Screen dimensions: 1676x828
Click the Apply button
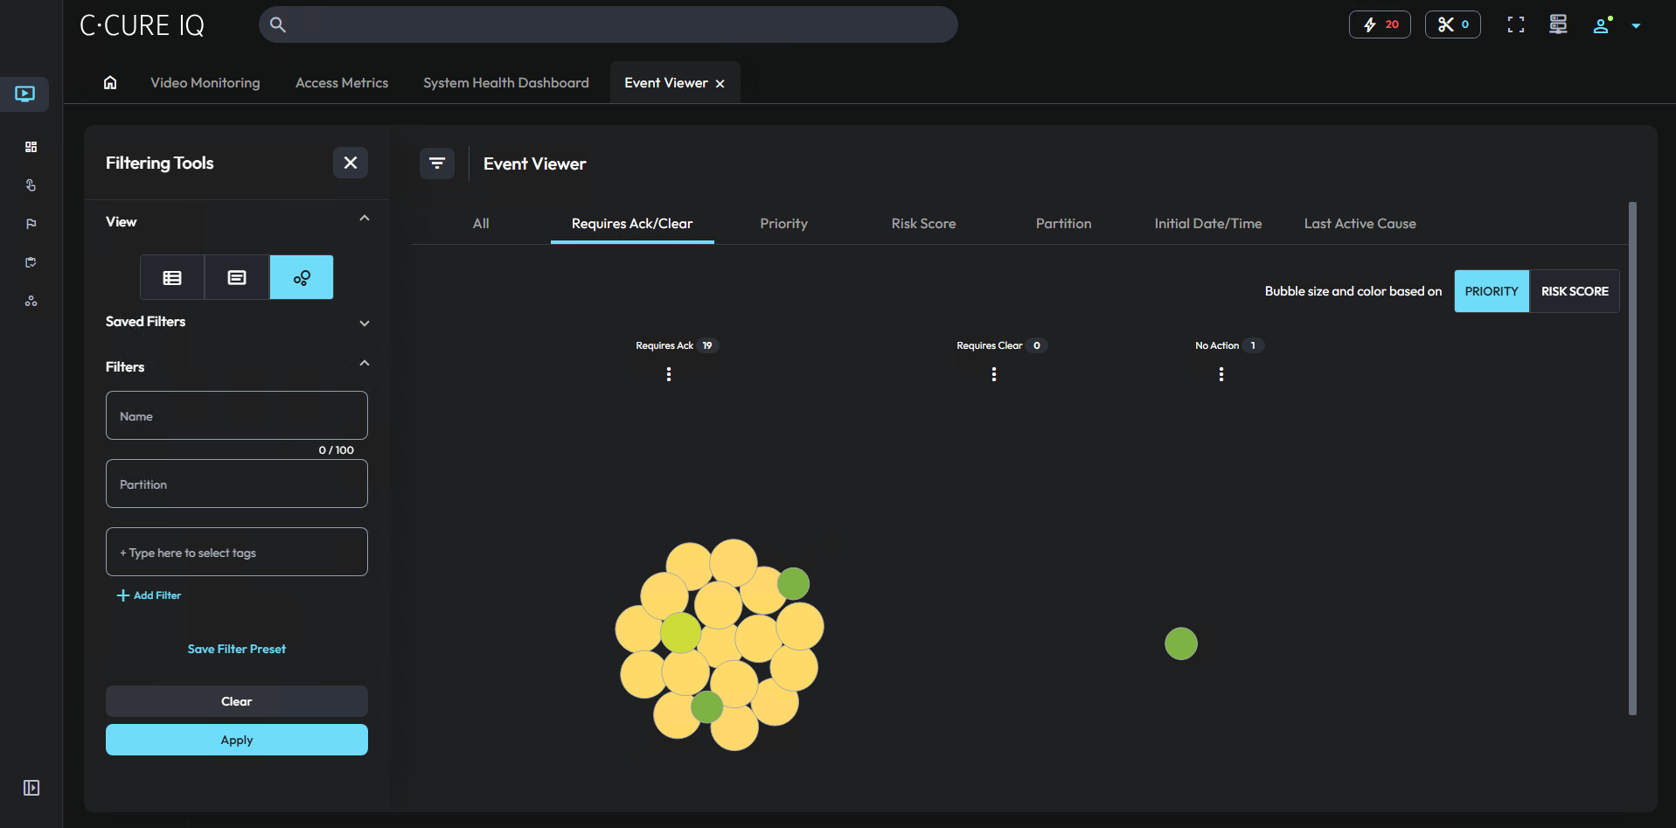236,739
